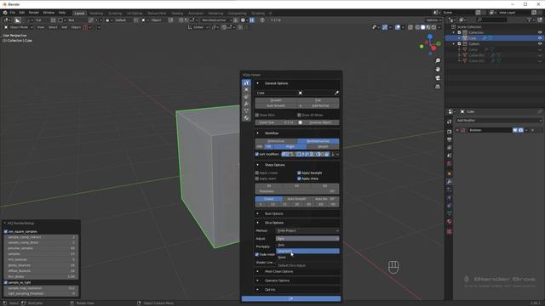Open the wrench tab in HOps helper sidebar
Screen dimensions: 545x306
click(246, 104)
